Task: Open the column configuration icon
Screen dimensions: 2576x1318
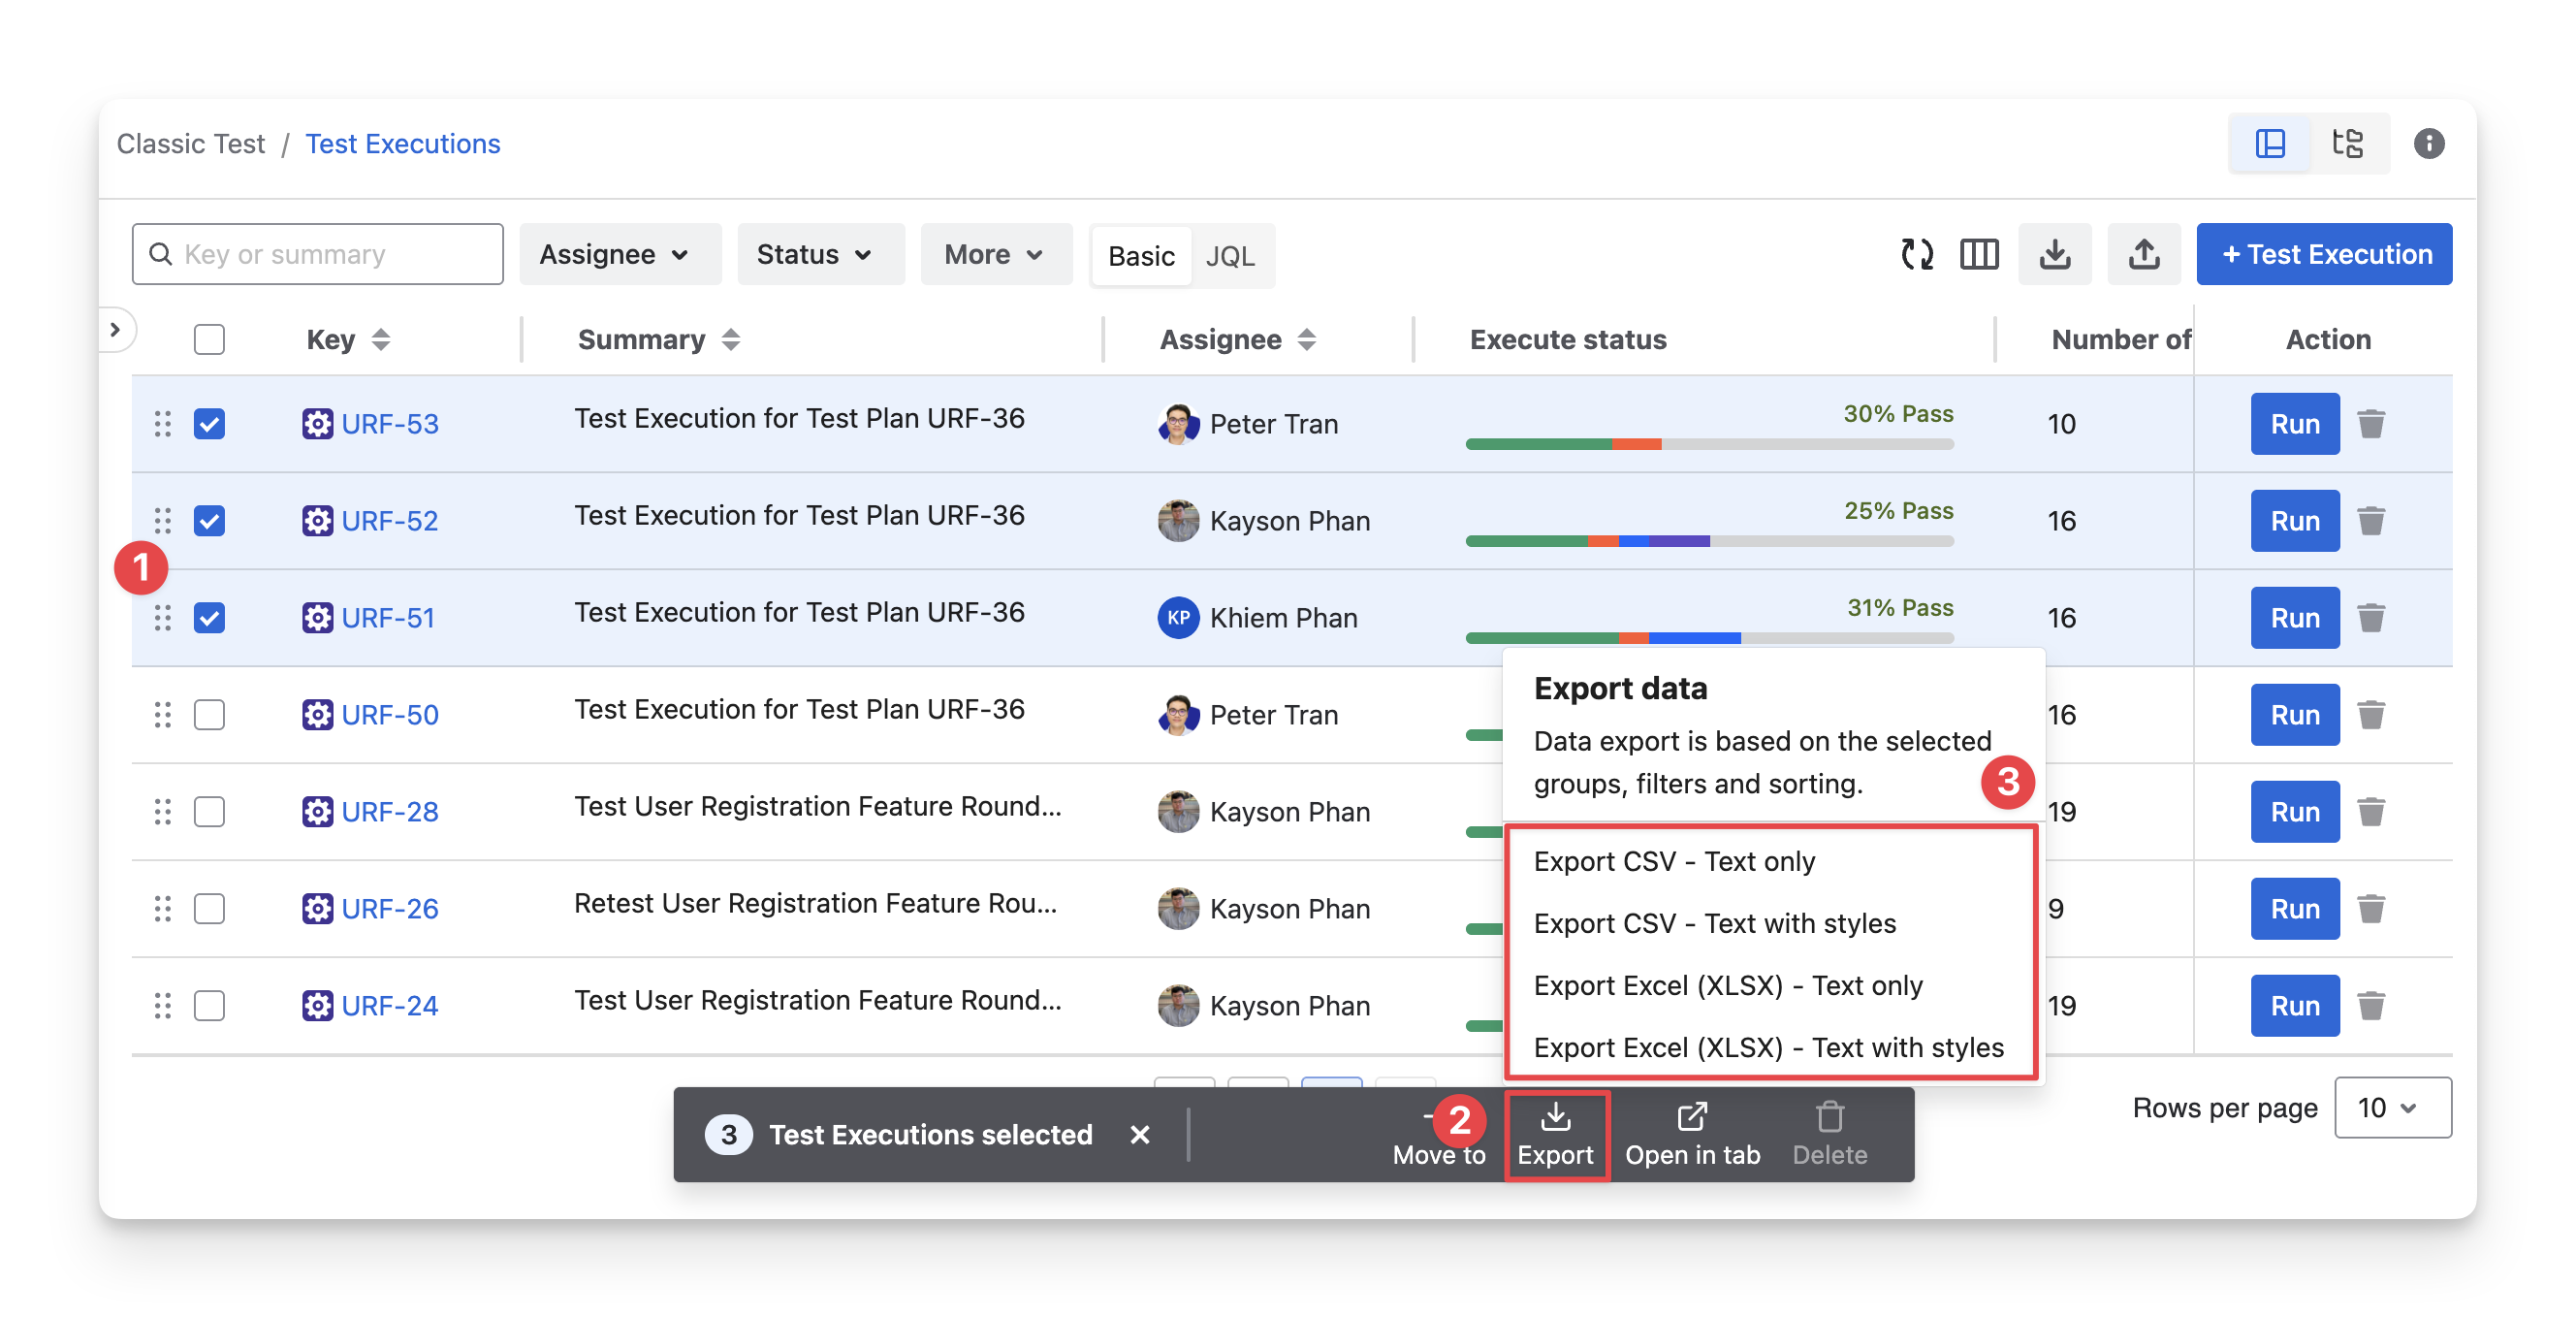Action: pos(1979,254)
